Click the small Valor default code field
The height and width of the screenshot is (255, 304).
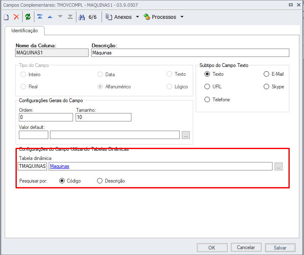pyautogui.click(x=34, y=135)
